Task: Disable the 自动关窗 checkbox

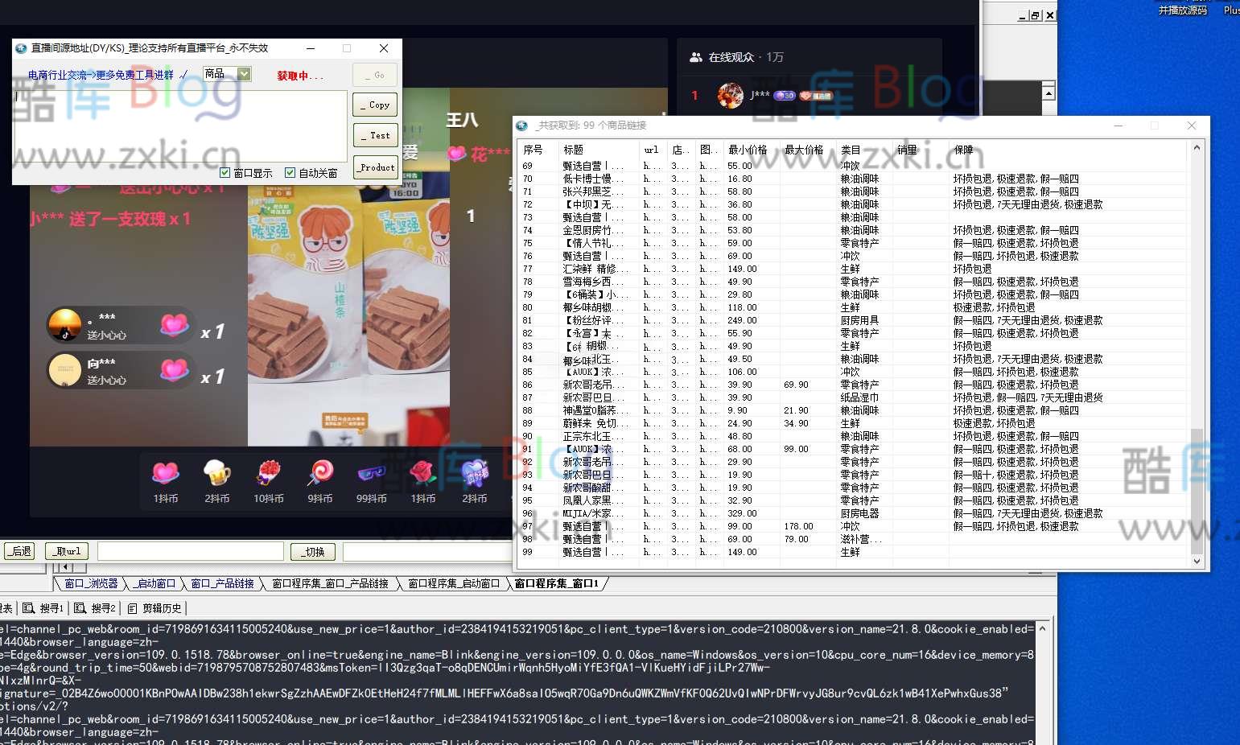Action: pyautogui.click(x=290, y=172)
